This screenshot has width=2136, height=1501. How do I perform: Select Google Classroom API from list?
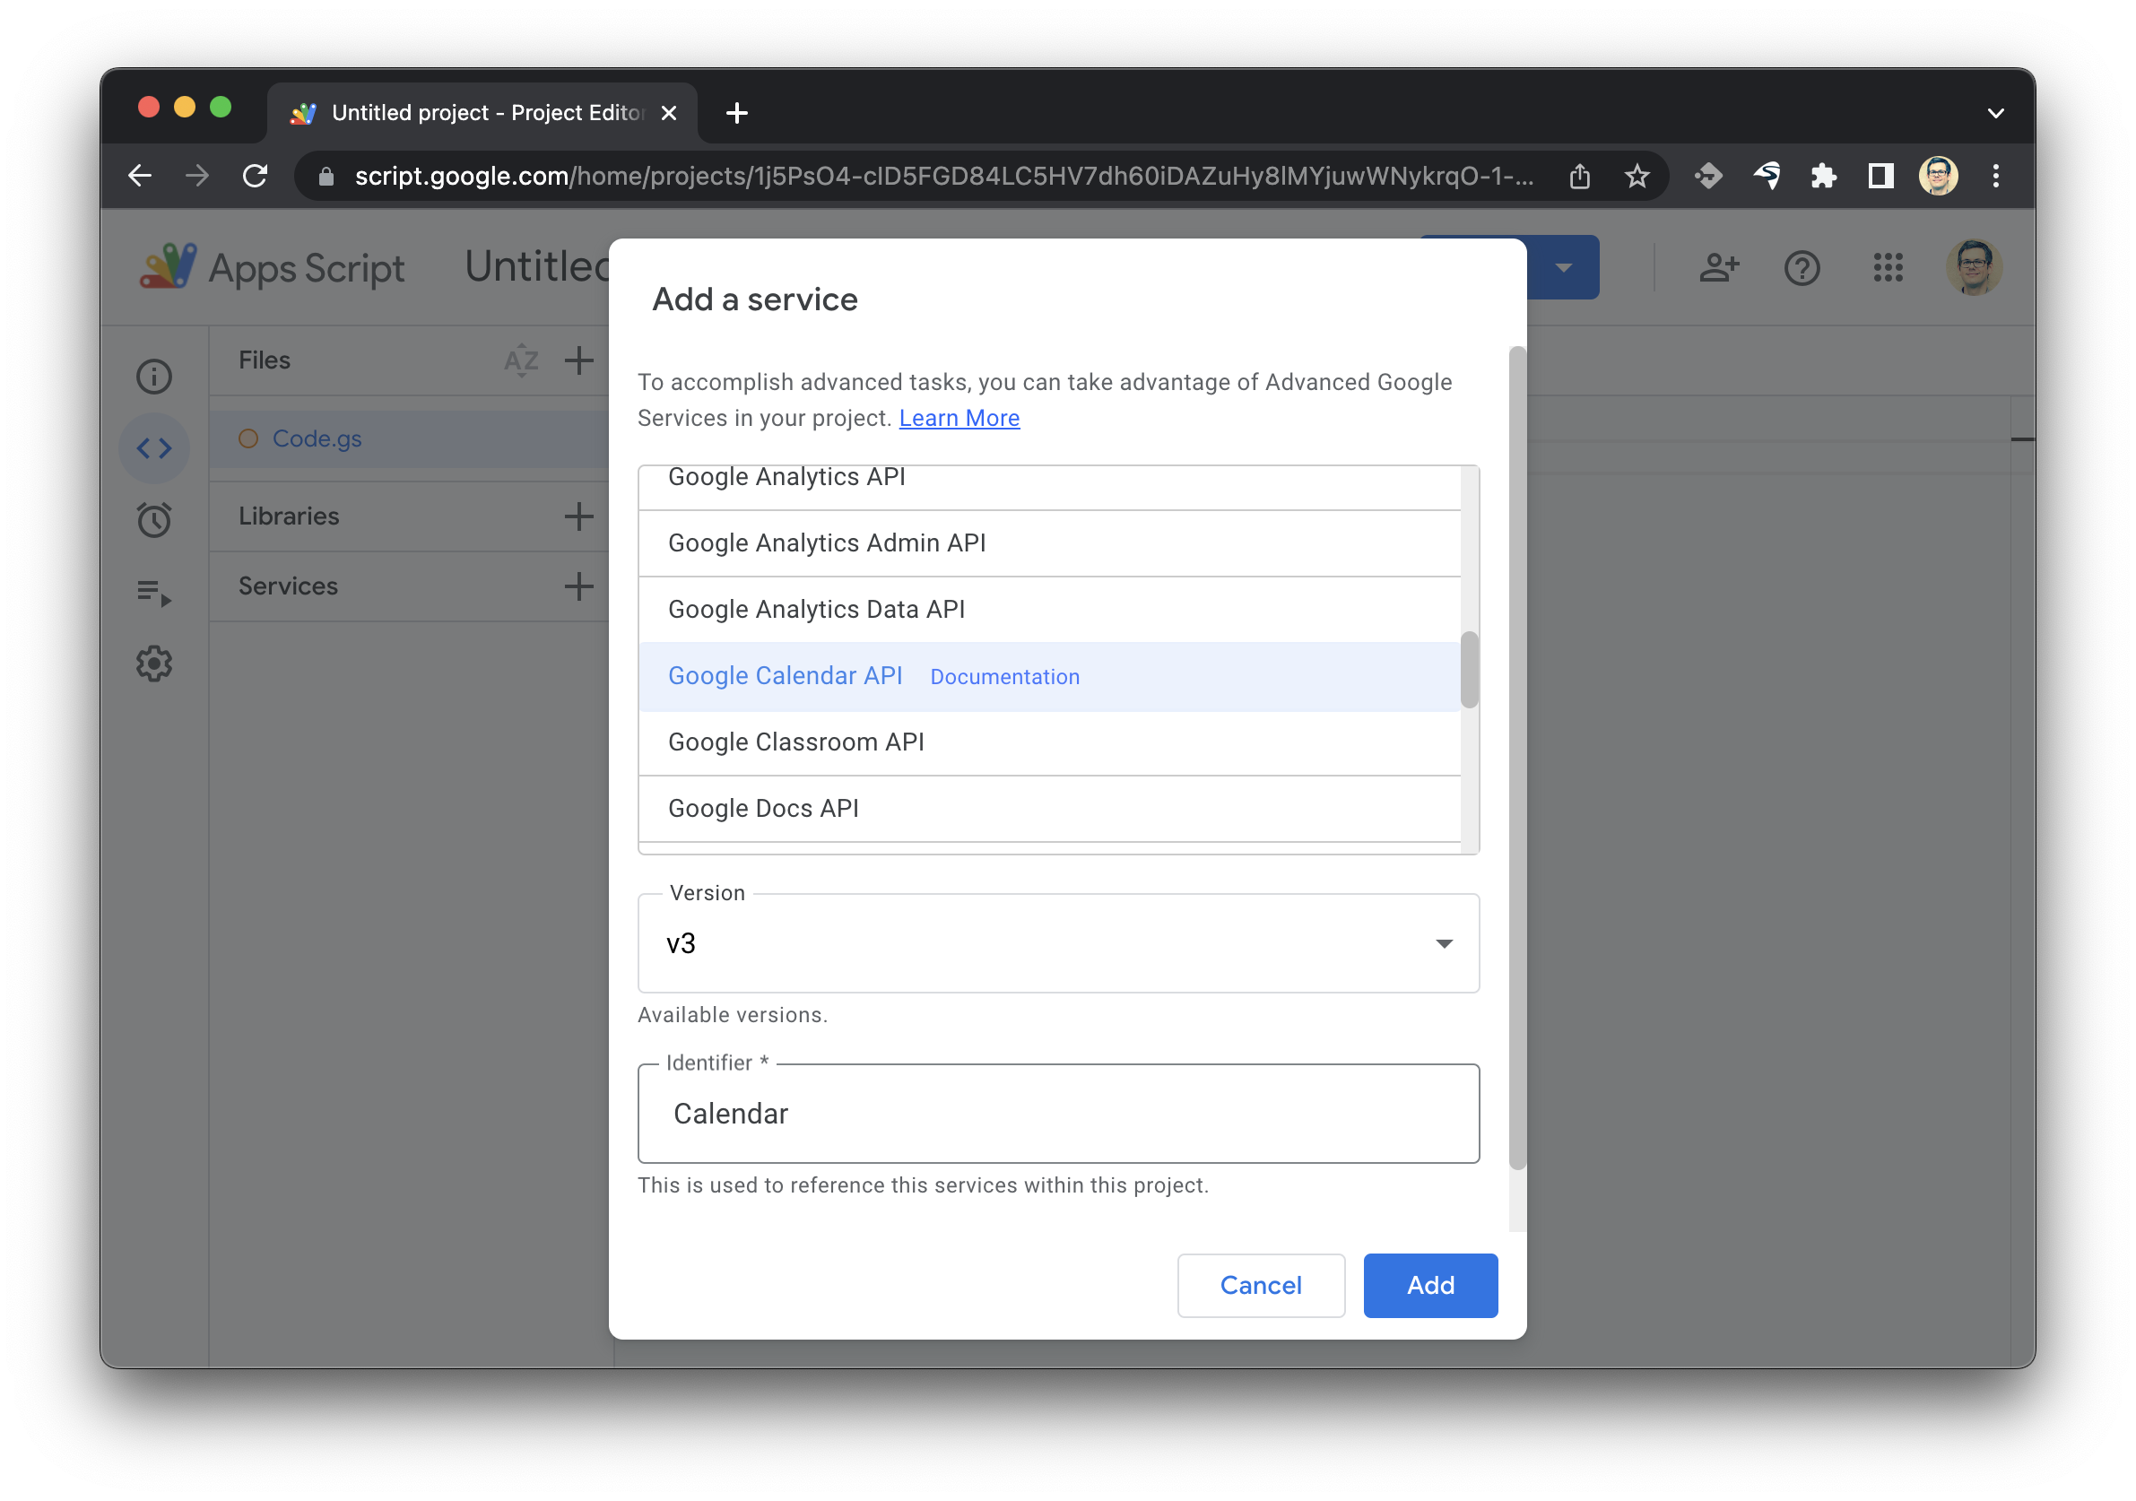coord(796,742)
